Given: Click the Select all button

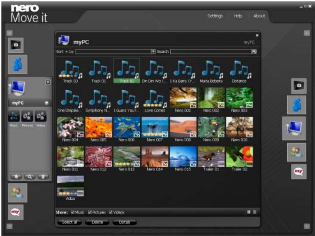Looking at the screenshot, I should pyautogui.click(x=70, y=222).
